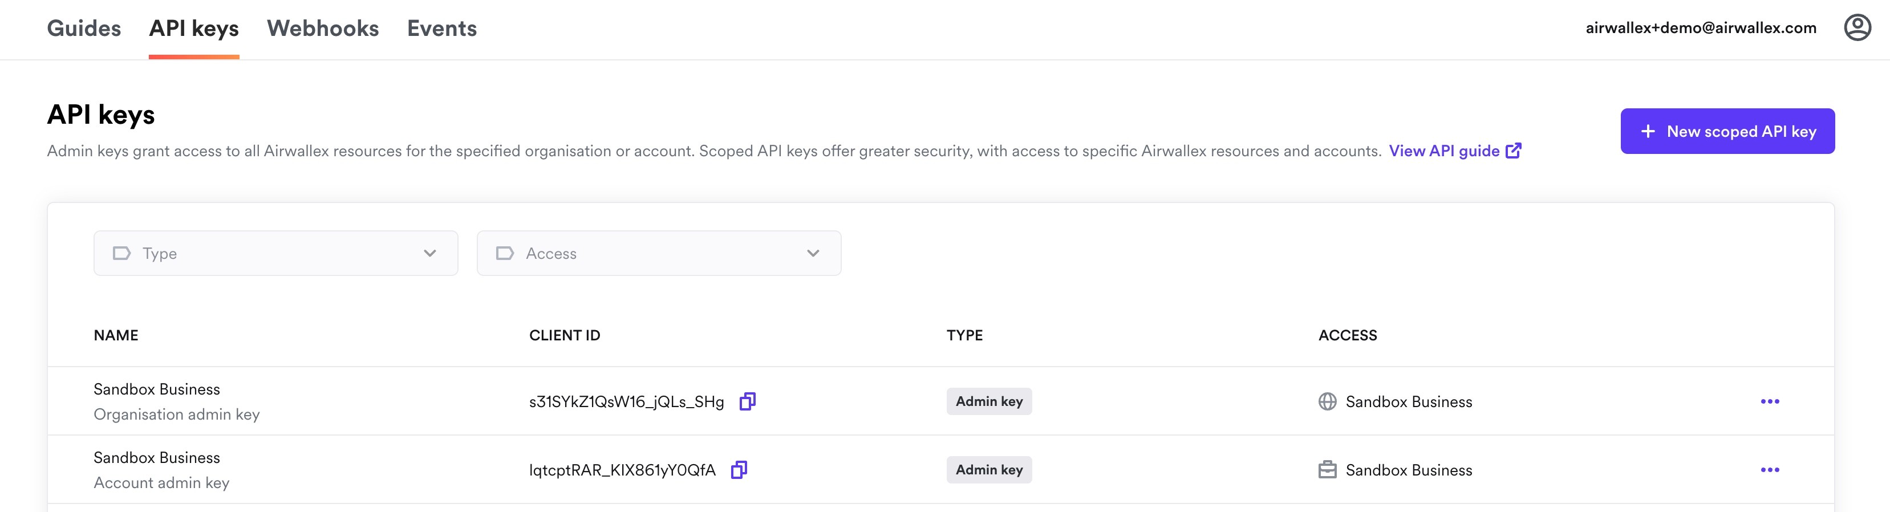
Task: Click the New scoped API key button
Action: 1727,131
